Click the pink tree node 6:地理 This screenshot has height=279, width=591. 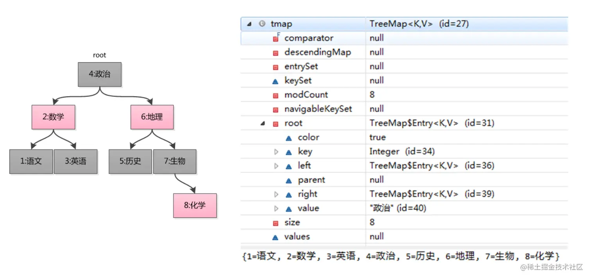click(x=152, y=117)
